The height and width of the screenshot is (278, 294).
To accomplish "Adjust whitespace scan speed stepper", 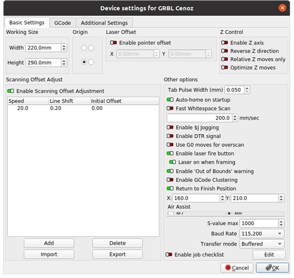I will (235, 118).
